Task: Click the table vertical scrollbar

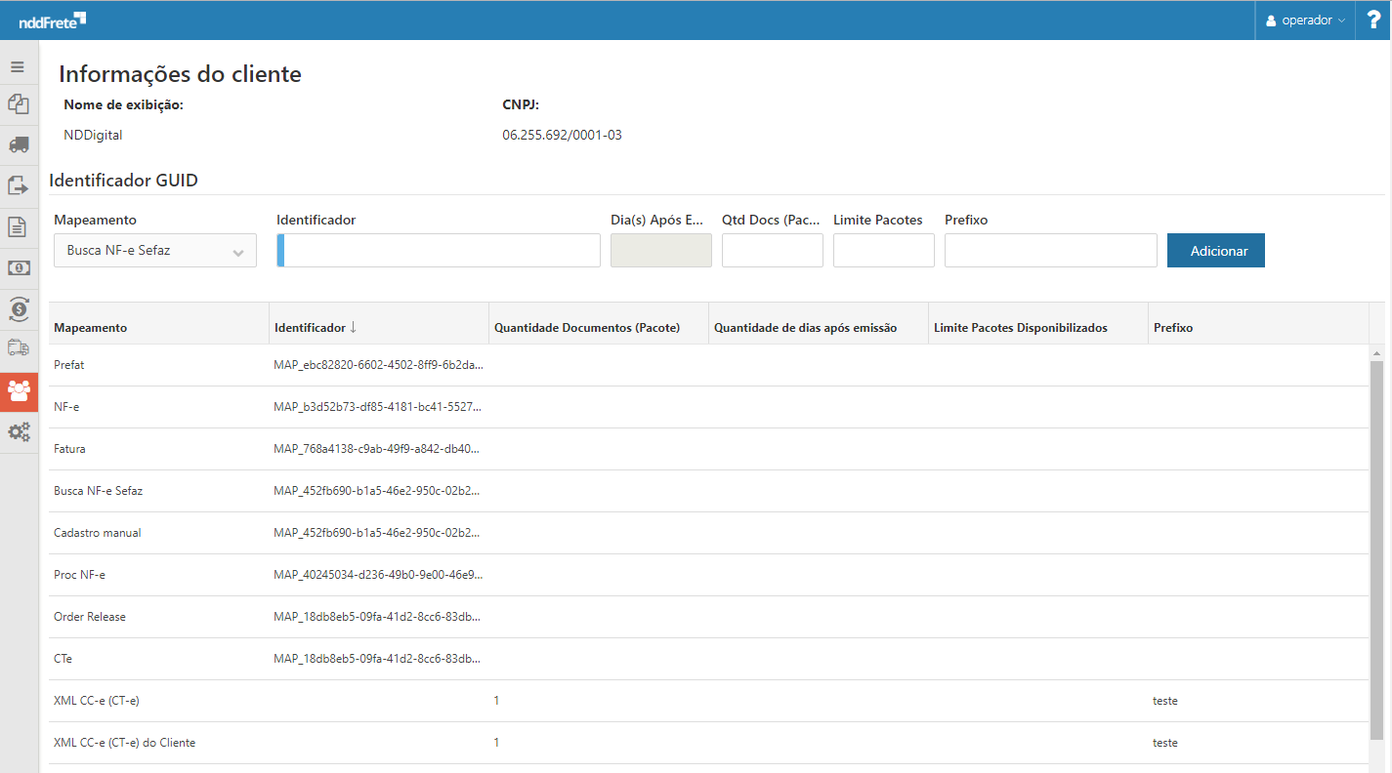Action: click(1376, 547)
